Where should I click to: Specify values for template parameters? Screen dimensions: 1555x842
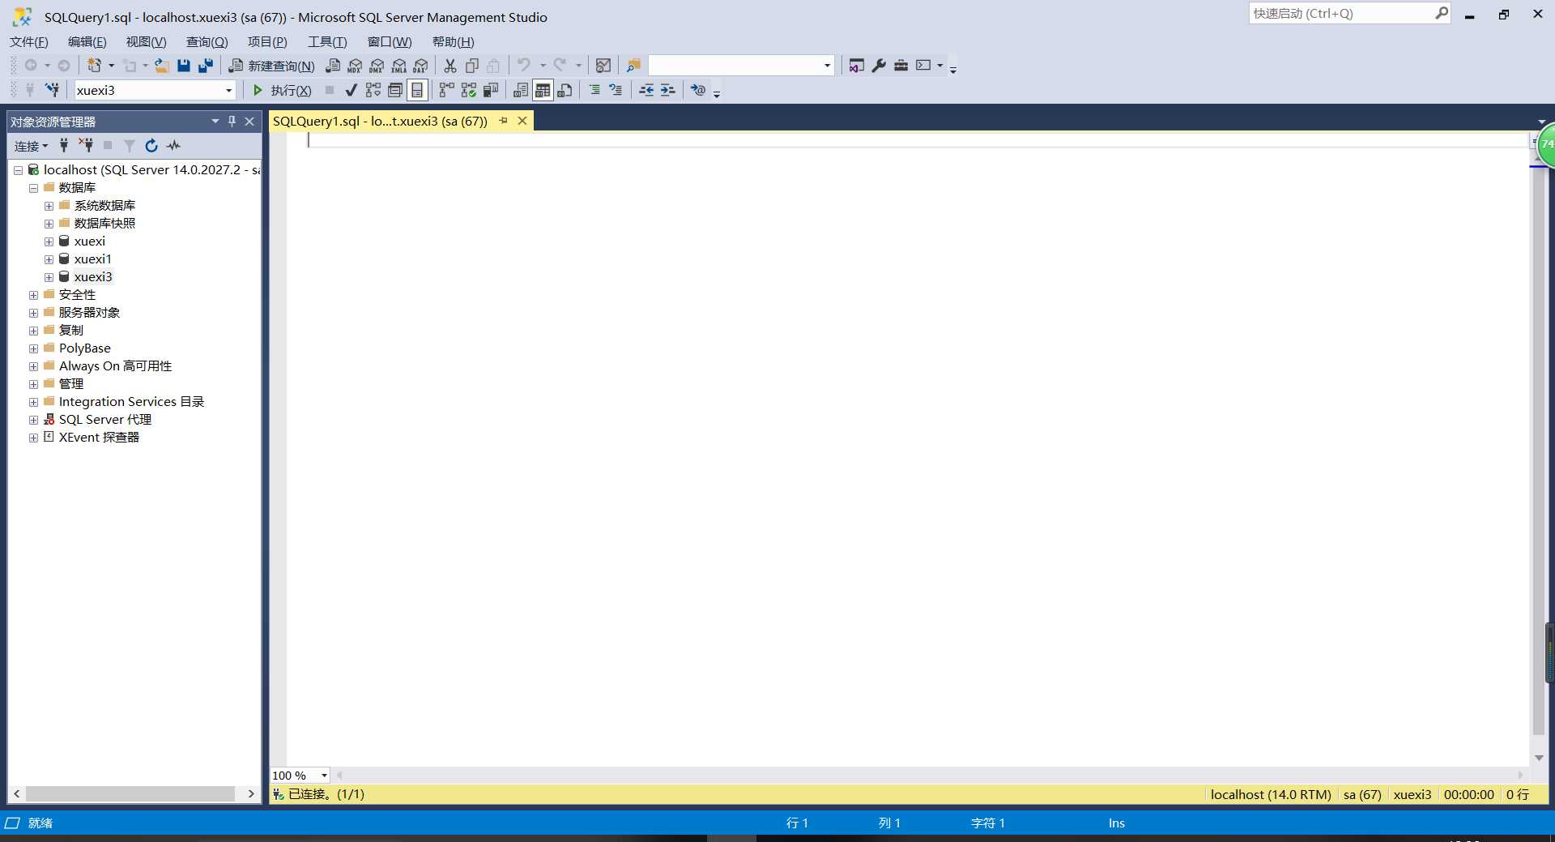tap(698, 90)
